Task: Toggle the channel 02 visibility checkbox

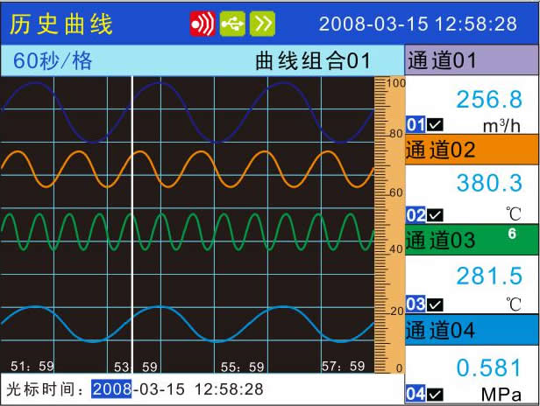Action: (x=436, y=214)
